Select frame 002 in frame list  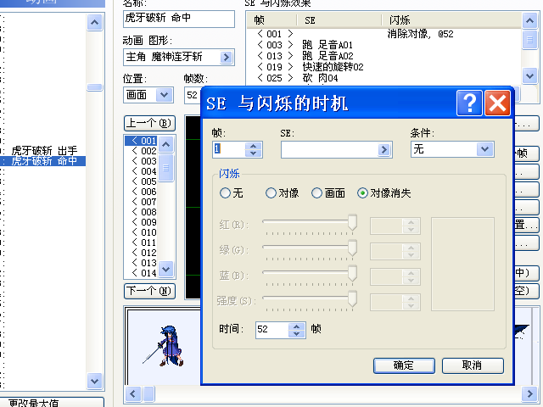(x=141, y=151)
